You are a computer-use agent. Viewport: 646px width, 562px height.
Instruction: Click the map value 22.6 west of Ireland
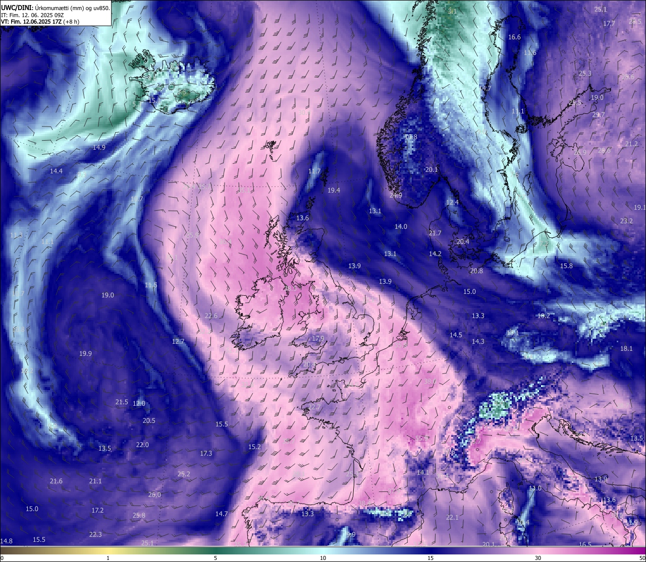(x=211, y=316)
